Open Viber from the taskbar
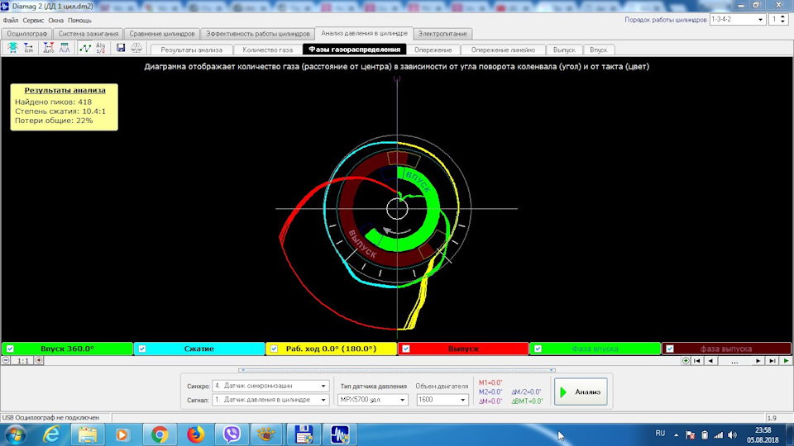The width and height of the screenshot is (794, 446). (232, 434)
